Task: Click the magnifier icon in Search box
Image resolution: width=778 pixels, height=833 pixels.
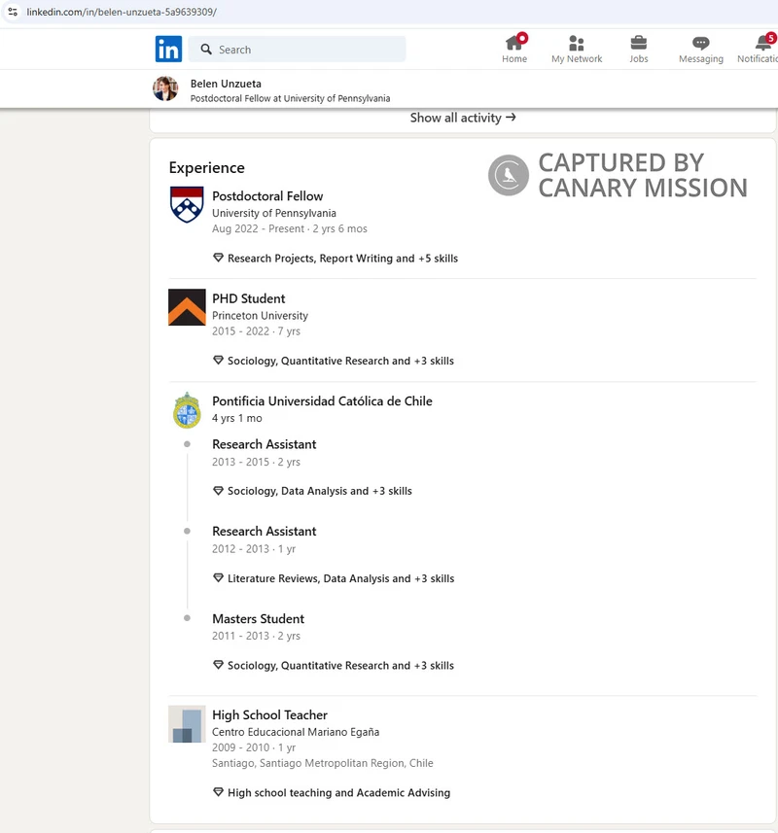Action: click(206, 50)
